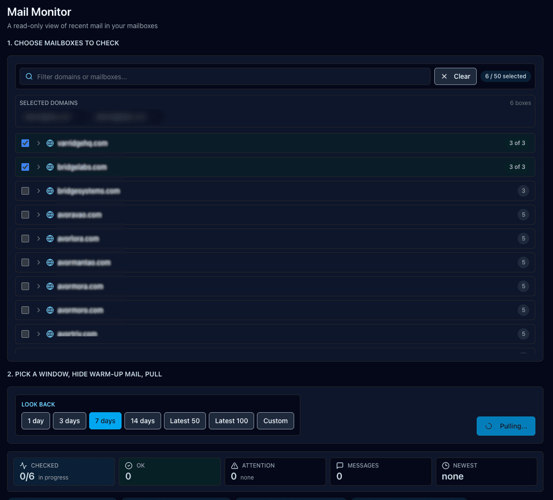Click the warning triangle icon beside ATTENTION
The height and width of the screenshot is (500, 553).
click(235, 466)
